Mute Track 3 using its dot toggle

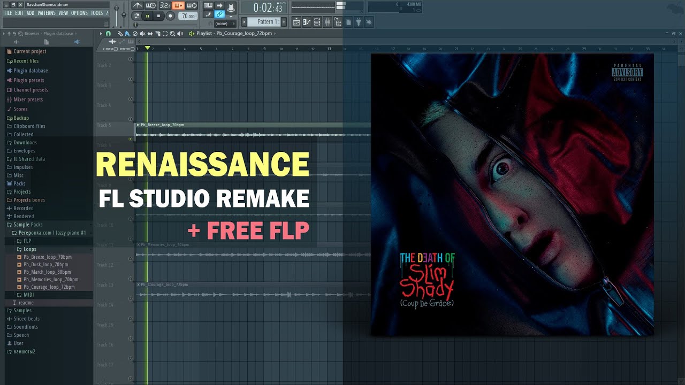(x=130, y=99)
